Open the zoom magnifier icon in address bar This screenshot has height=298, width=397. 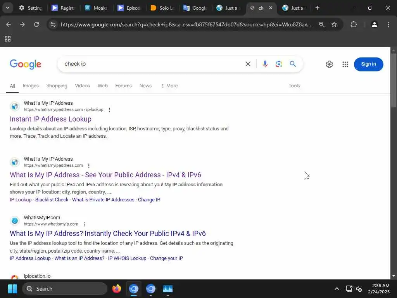point(321,24)
